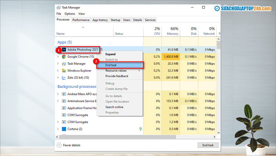
Task: Sort by the Memory column header
Action: point(171,31)
